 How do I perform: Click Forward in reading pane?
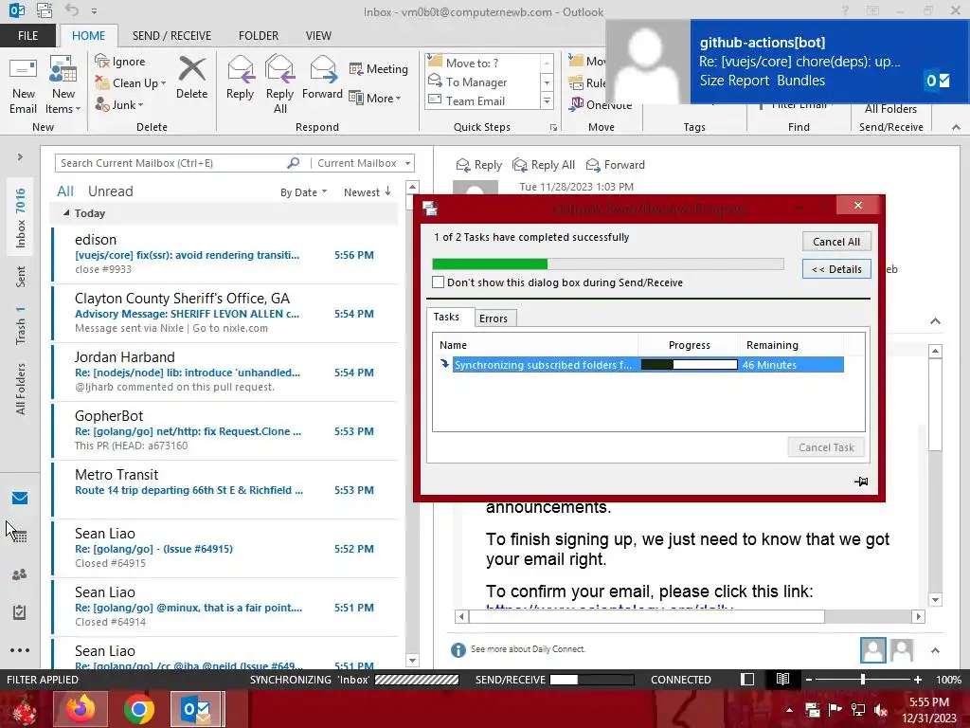tap(616, 165)
